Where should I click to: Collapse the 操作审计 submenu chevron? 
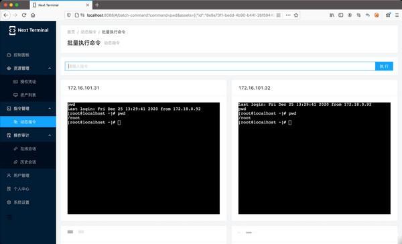coord(50,135)
